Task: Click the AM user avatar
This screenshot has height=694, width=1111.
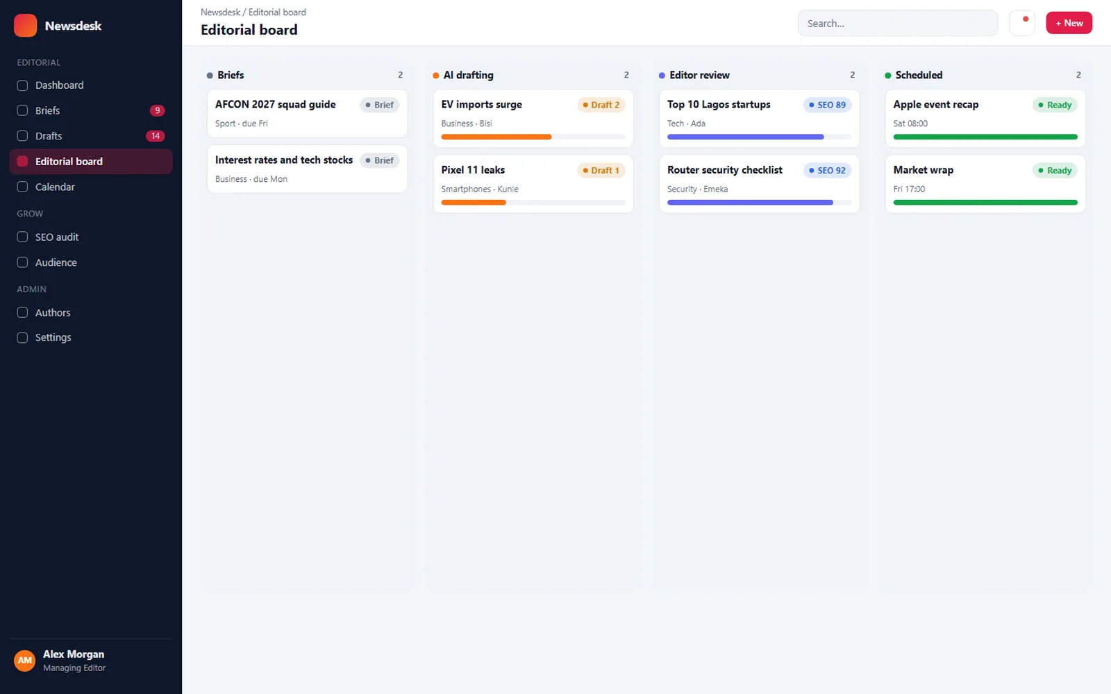Action: [x=25, y=661]
